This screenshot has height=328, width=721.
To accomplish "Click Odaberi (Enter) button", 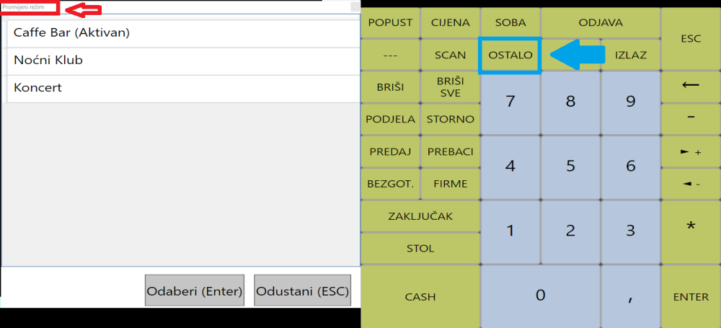I will coord(195,291).
